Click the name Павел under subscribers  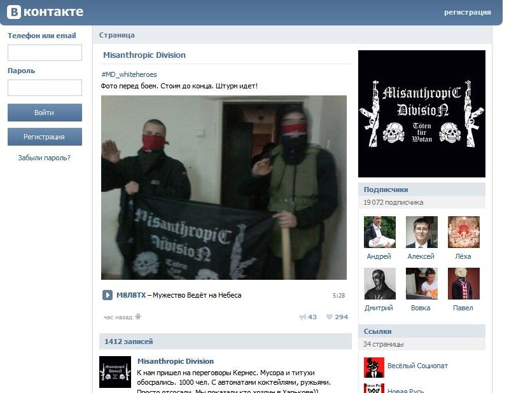[x=463, y=308]
